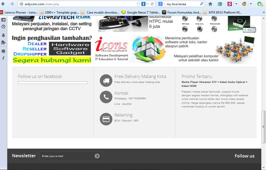266x170 pixels.
Task: Bookmark this page with the star icon
Action: tap(138, 4)
